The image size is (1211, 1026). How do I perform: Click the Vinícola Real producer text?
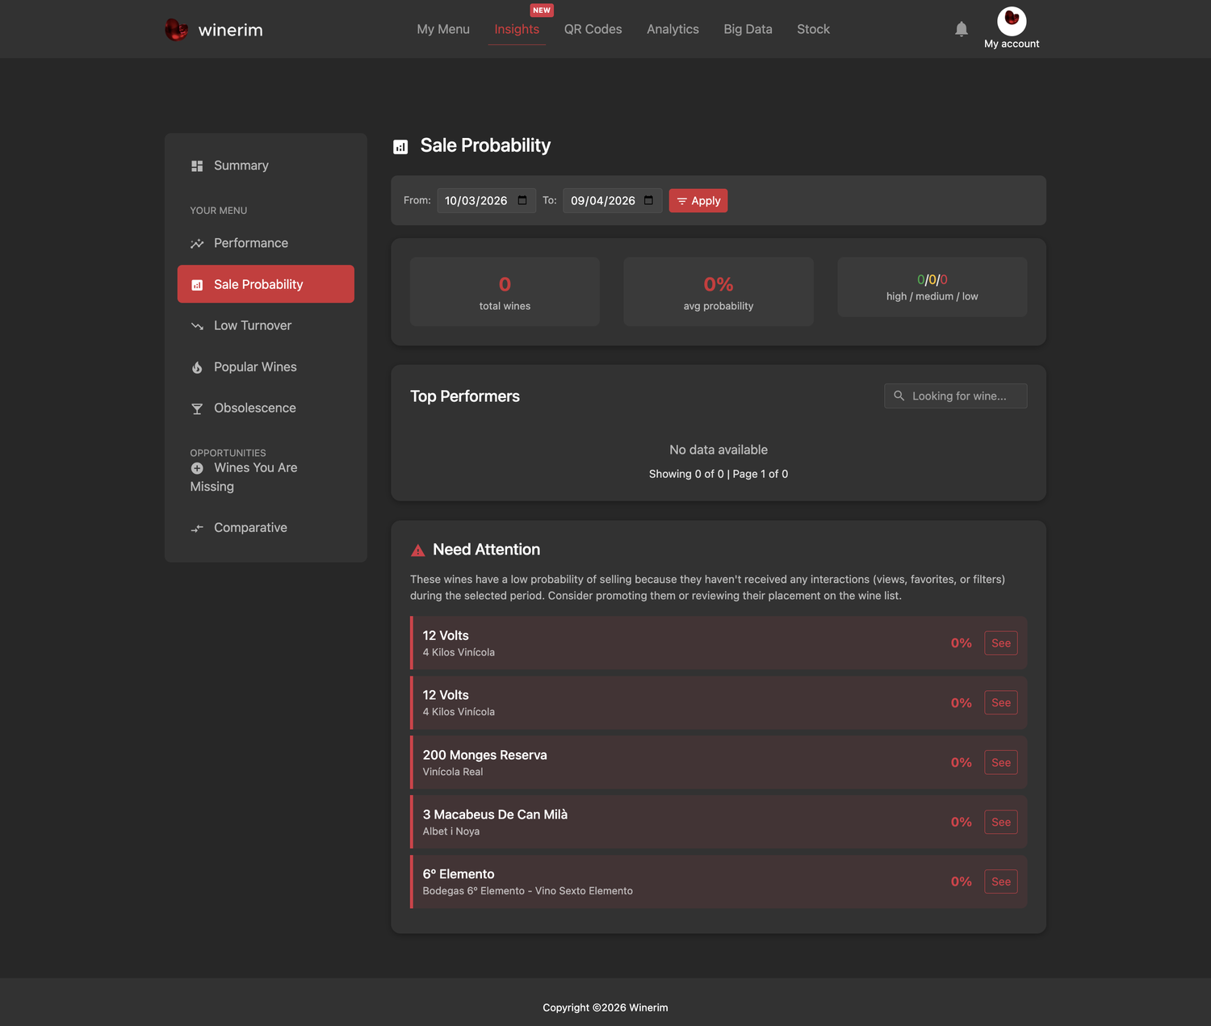click(x=453, y=772)
